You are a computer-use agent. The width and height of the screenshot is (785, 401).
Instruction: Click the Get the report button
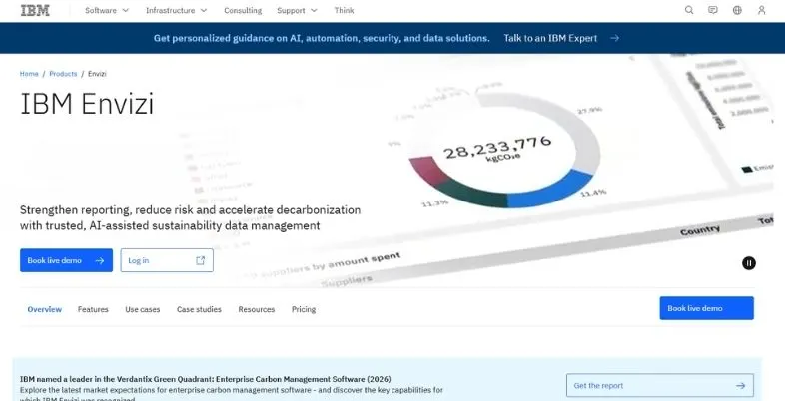pos(660,385)
